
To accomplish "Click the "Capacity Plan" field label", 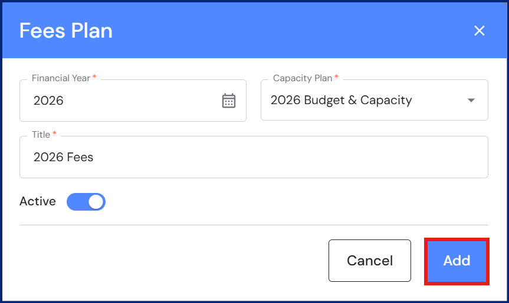I will [x=303, y=78].
